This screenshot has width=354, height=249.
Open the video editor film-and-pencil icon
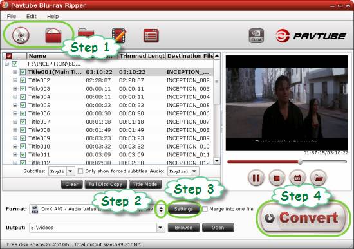click(x=119, y=35)
